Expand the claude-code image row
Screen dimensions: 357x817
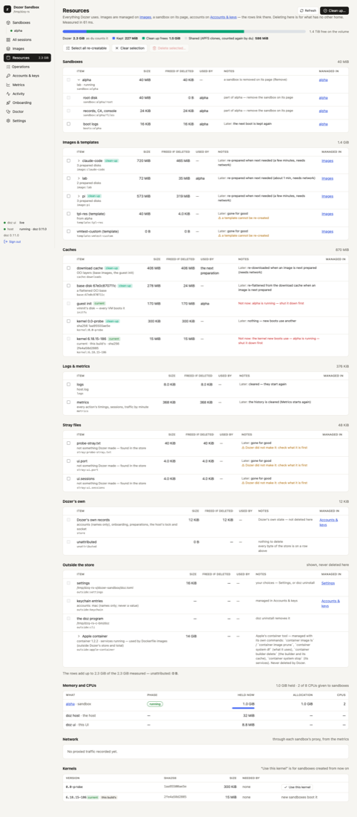79,160
